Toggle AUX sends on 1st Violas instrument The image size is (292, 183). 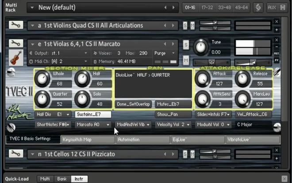pyautogui.click(x=277, y=53)
